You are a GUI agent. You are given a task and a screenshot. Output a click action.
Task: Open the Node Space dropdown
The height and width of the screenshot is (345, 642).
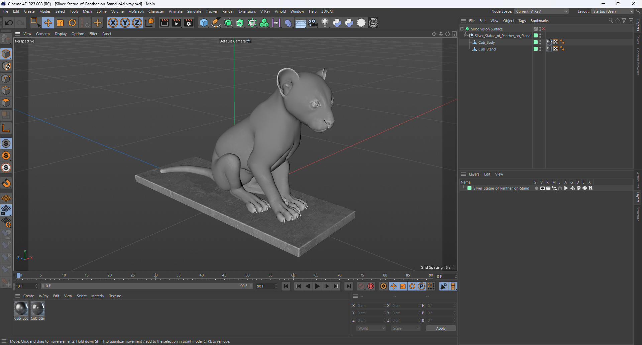[x=541, y=11]
